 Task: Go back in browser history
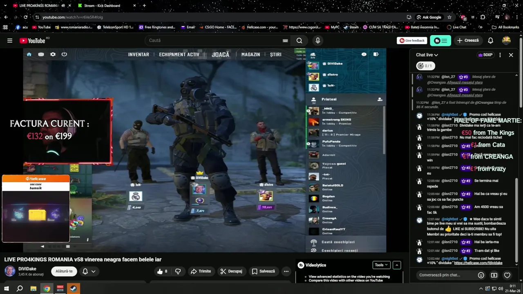(x=6, y=17)
